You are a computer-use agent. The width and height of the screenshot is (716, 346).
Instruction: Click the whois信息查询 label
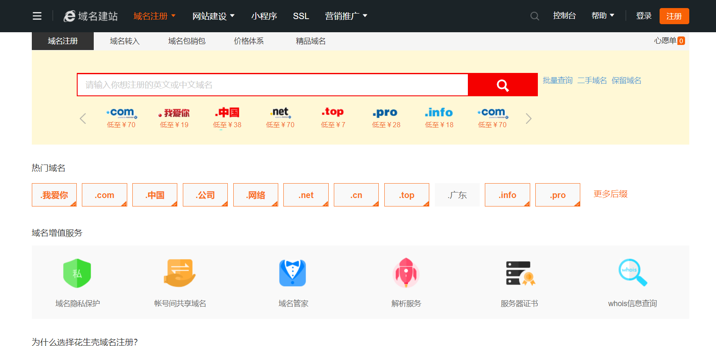632,304
